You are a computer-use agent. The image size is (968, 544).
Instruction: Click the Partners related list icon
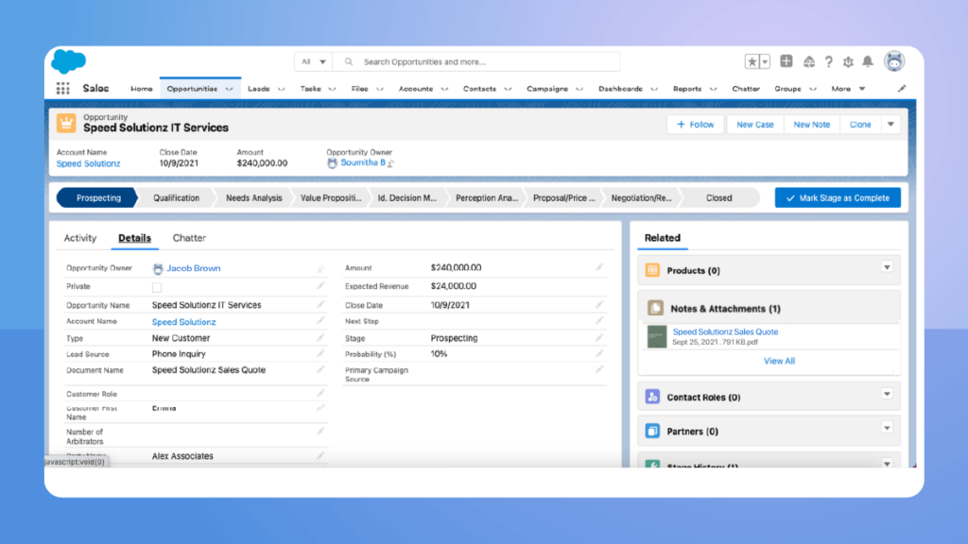652,431
